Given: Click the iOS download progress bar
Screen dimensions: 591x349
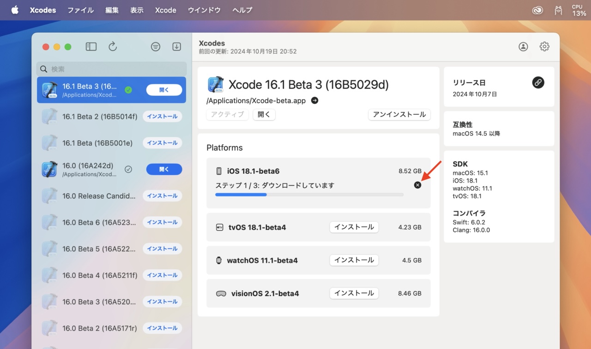Looking at the screenshot, I should pyautogui.click(x=309, y=195).
